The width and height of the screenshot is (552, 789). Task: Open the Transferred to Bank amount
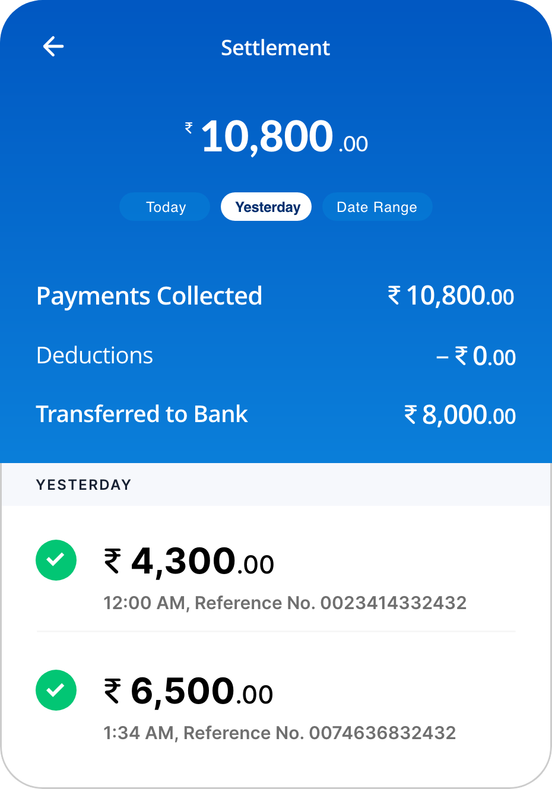click(x=461, y=414)
